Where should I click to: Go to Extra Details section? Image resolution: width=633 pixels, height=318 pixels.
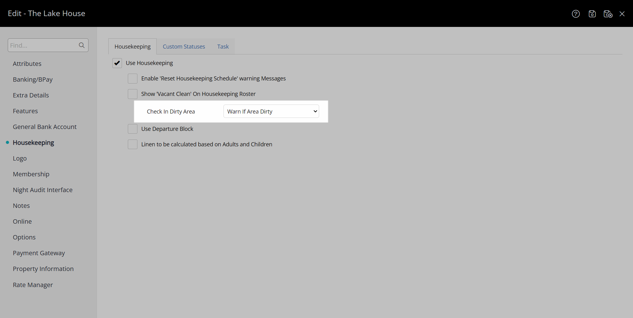[31, 95]
